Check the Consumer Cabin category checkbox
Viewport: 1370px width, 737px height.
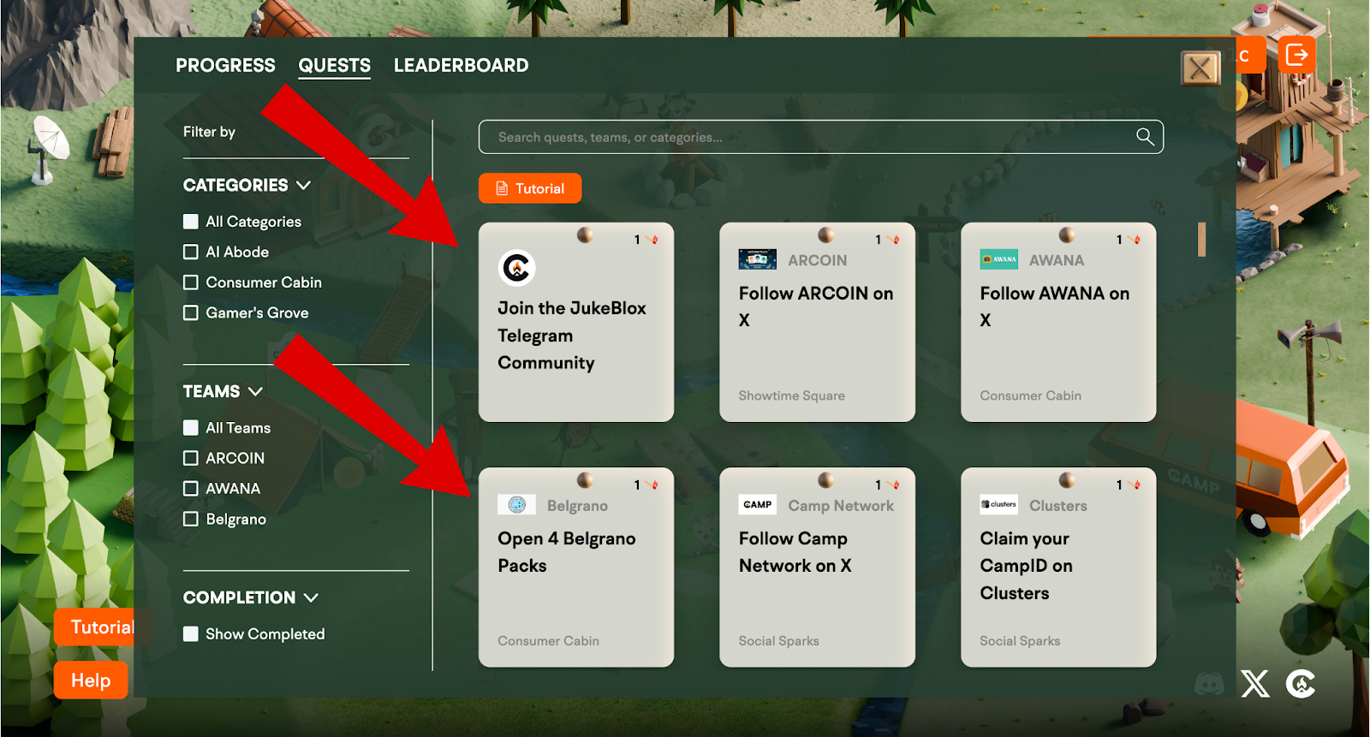coord(191,282)
